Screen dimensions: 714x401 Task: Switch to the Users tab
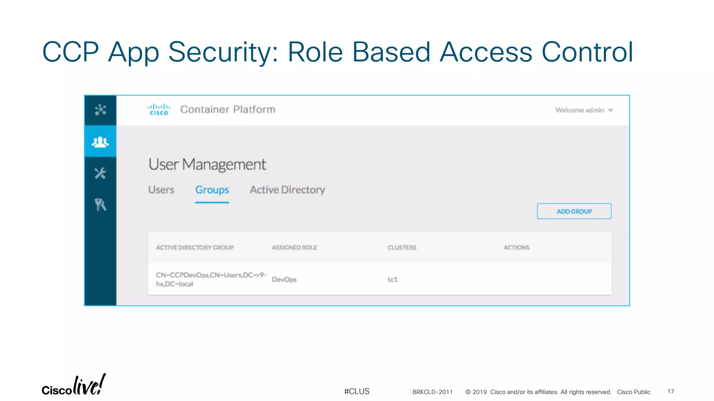161,190
